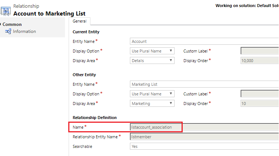This screenshot has height=156, width=279.
Task: Click the Marketing List entity name field
Action: (204, 84)
